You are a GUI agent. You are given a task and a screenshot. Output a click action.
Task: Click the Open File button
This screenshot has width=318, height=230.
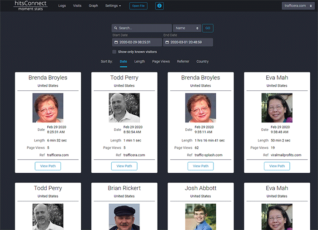[x=138, y=6]
